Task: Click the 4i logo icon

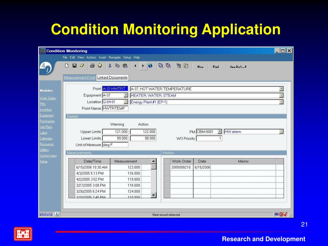Action: click(45, 68)
